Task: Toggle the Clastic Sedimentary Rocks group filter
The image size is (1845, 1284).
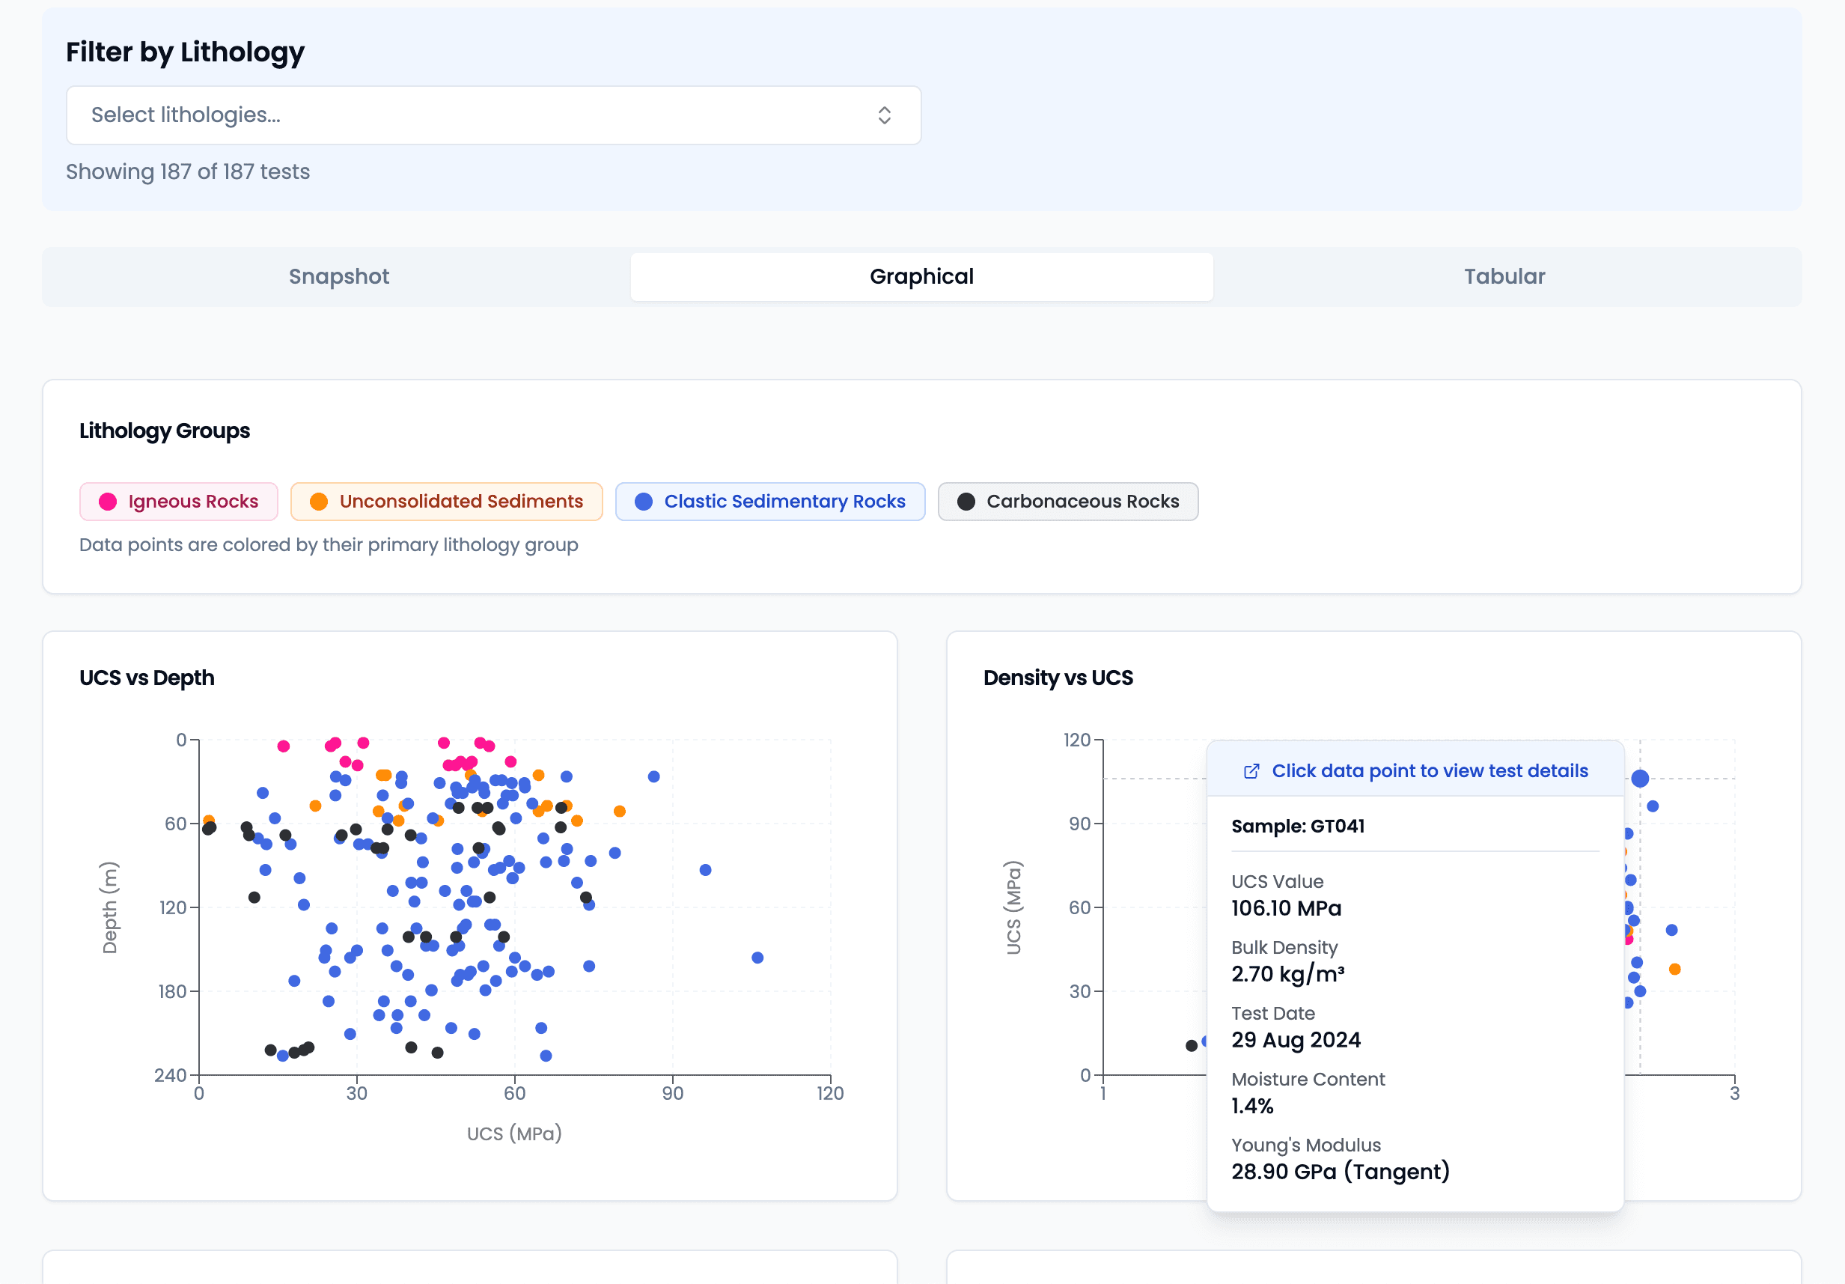Action: 769,501
